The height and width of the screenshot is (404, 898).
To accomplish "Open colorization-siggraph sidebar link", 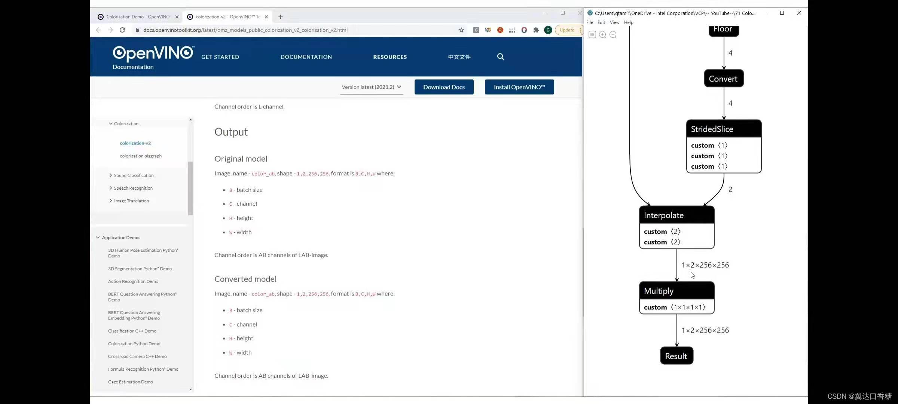I will click(141, 156).
